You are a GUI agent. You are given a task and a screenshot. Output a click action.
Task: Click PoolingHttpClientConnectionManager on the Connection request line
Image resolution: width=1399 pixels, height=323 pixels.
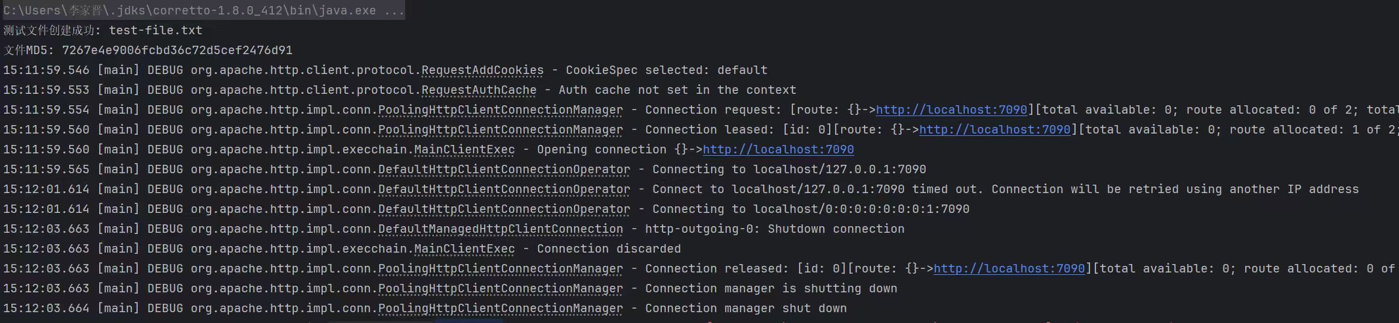click(500, 110)
